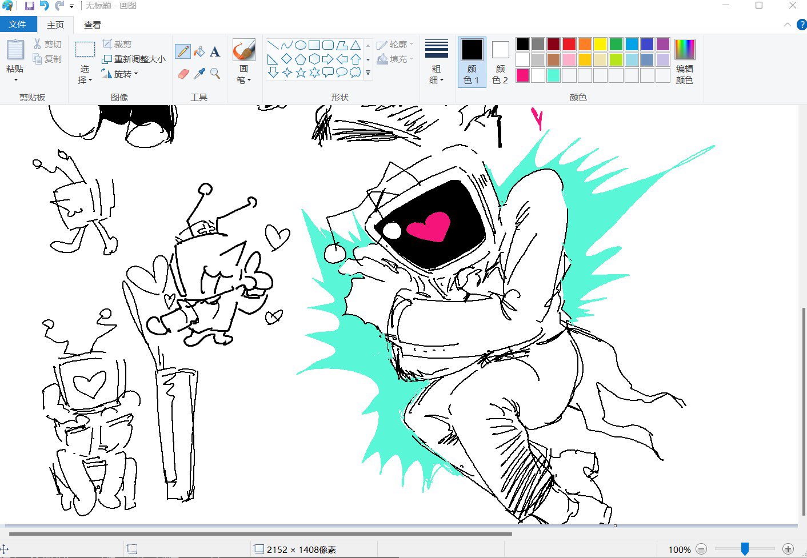The height and width of the screenshot is (558, 807).
Task: Select the Text tool
Action: coord(215,52)
